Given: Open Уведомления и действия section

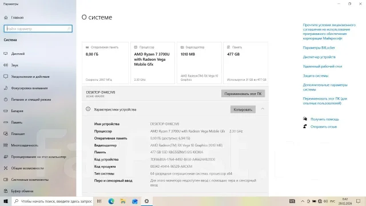Looking at the screenshot, I should point(27,77).
